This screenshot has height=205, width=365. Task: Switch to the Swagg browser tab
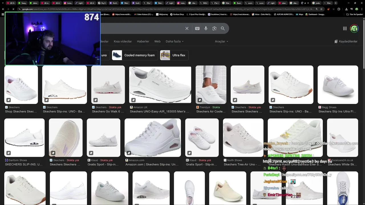pos(22,3)
